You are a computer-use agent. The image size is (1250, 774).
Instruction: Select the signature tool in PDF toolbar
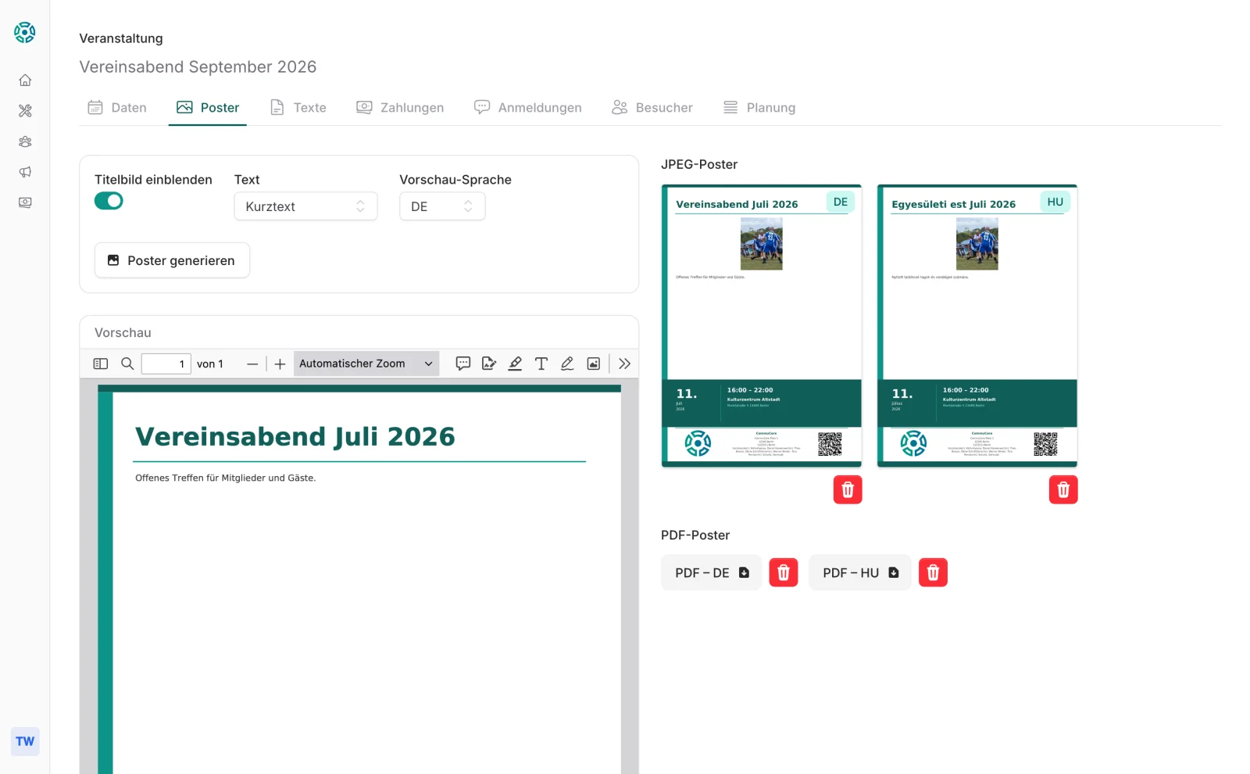(x=489, y=364)
